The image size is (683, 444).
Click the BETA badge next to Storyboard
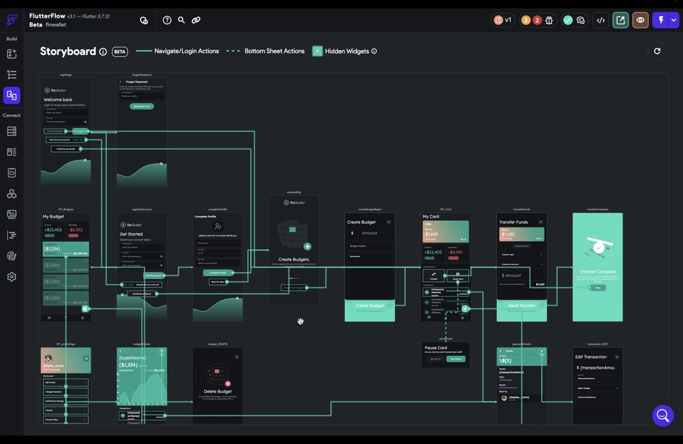tap(120, 51)
